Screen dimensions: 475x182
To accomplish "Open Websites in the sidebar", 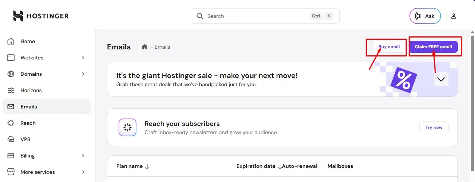I will coord(47,58).
